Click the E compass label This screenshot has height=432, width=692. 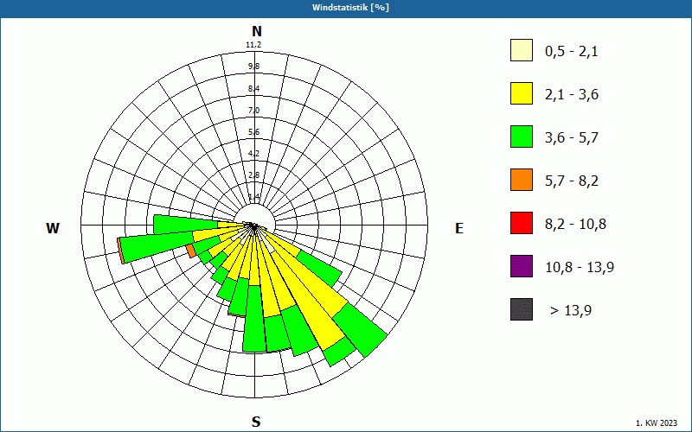click(x=459, y=228)
